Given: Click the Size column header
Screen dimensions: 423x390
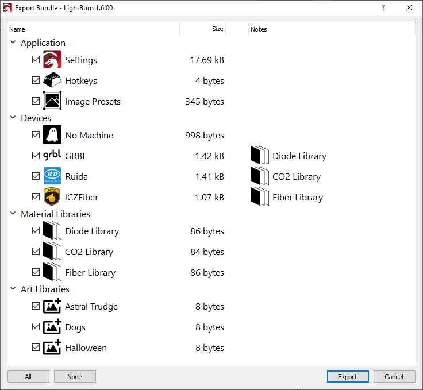Looking at the screenshot, I should [203, 29].
